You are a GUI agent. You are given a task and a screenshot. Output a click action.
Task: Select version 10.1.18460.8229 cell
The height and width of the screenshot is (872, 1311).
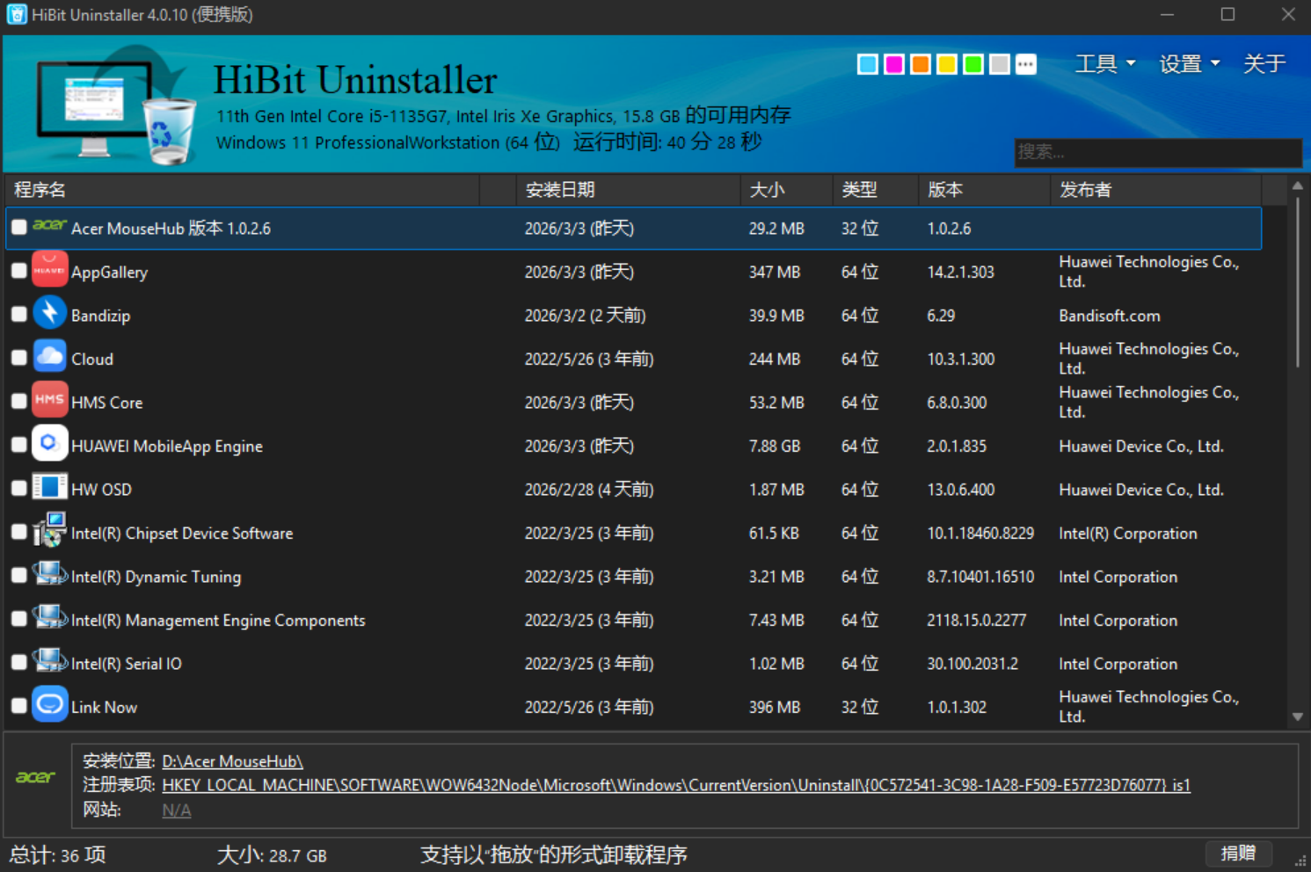pyautogui.click(x=980, y=533)
